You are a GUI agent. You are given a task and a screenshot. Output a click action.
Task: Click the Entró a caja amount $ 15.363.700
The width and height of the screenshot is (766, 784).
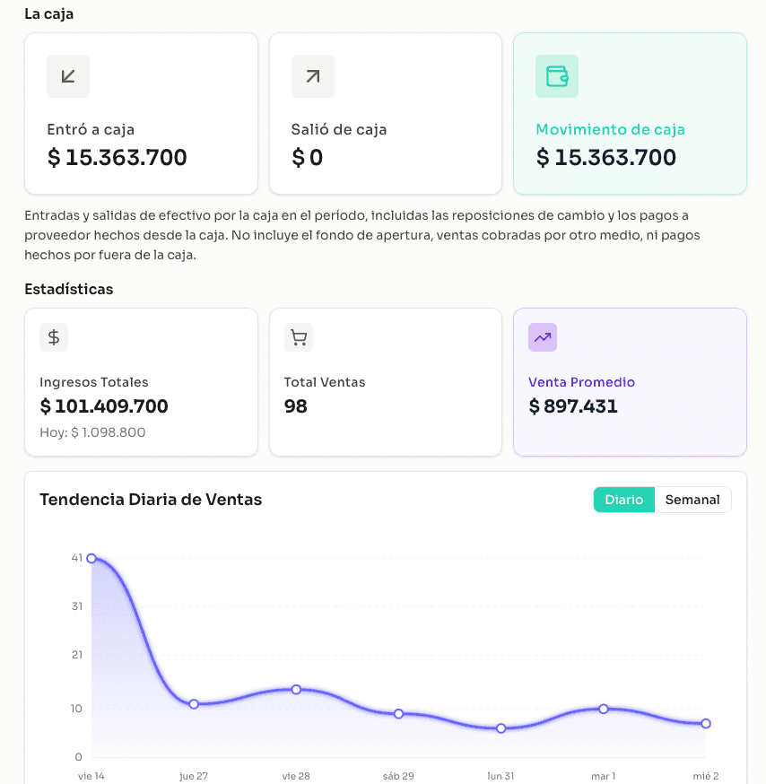117,158
